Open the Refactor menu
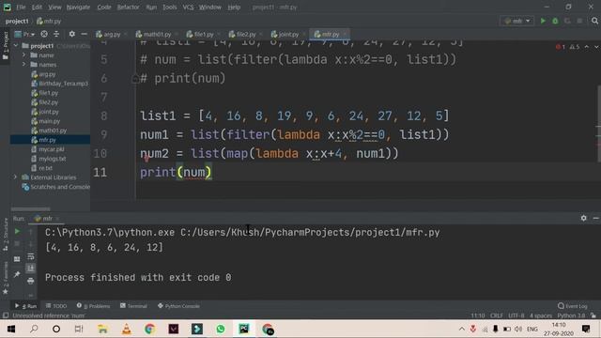The image size is (601, 338). coord(128,8)
